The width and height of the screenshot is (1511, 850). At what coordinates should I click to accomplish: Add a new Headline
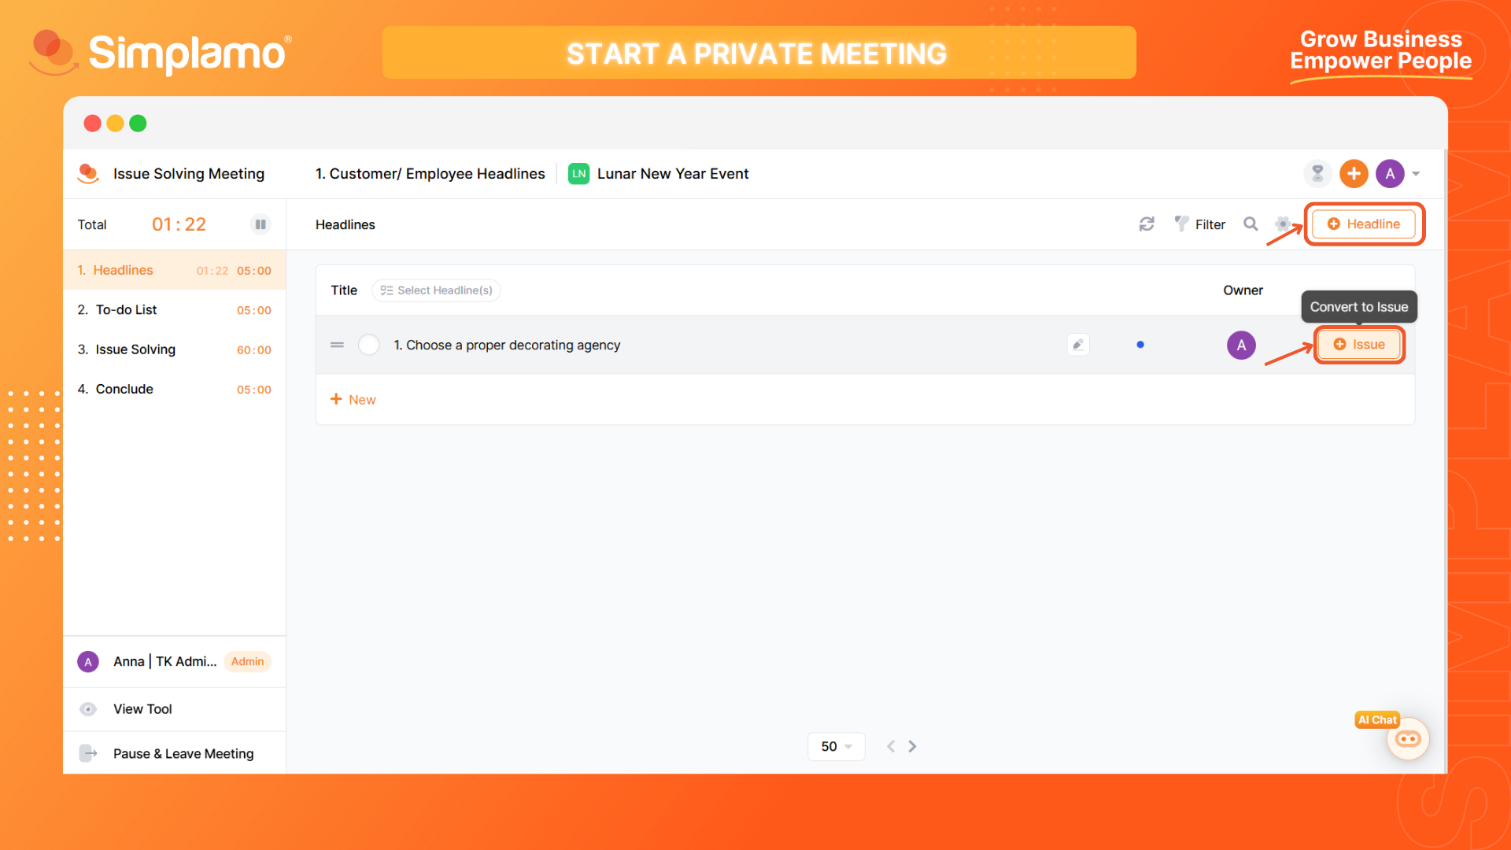coord(1364,224)
